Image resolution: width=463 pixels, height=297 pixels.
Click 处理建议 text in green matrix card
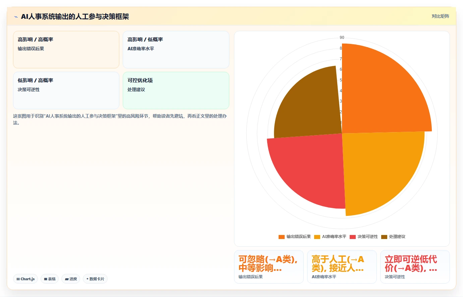136,90
